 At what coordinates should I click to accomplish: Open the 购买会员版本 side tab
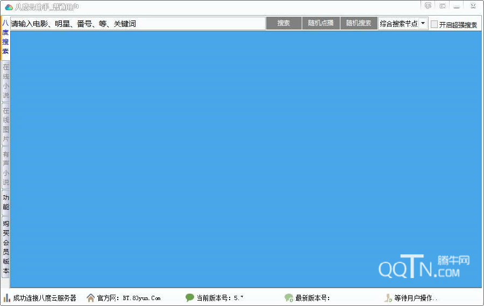tap(5, 247)
